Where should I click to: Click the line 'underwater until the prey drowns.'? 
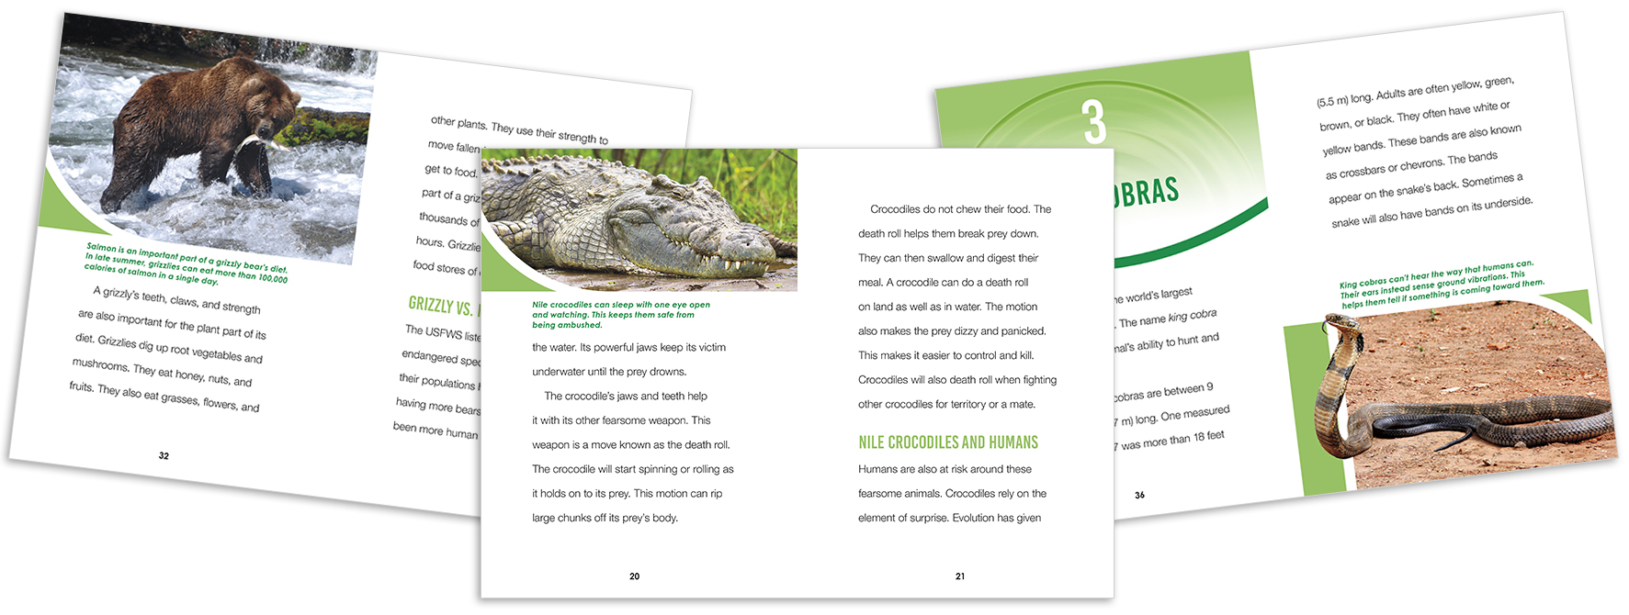point(609,372)
